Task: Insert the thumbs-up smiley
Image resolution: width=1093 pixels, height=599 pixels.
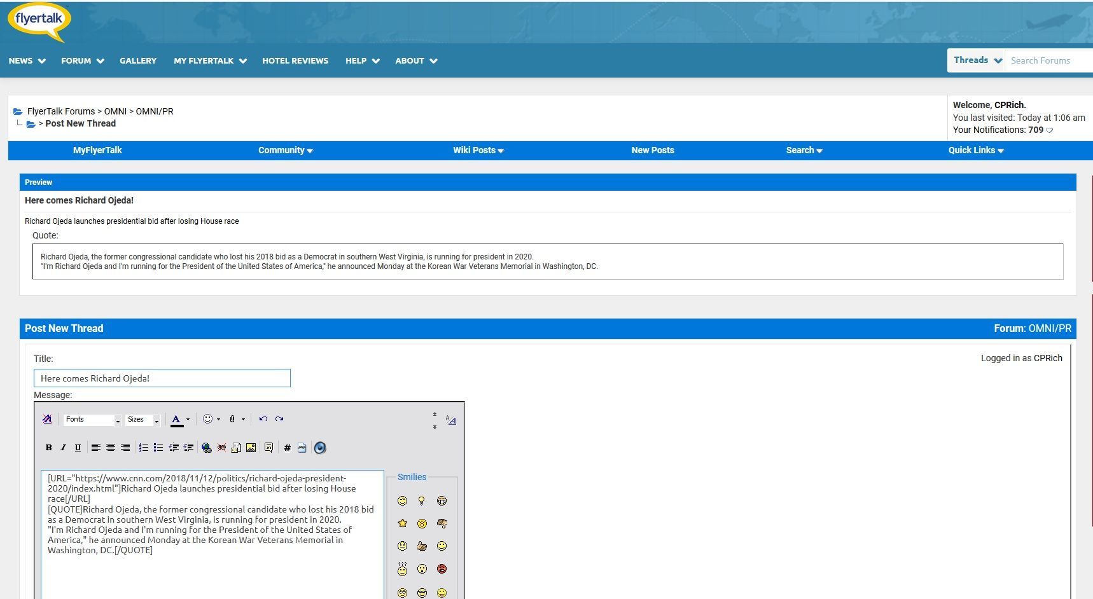Action: click(x=422, y=546)
